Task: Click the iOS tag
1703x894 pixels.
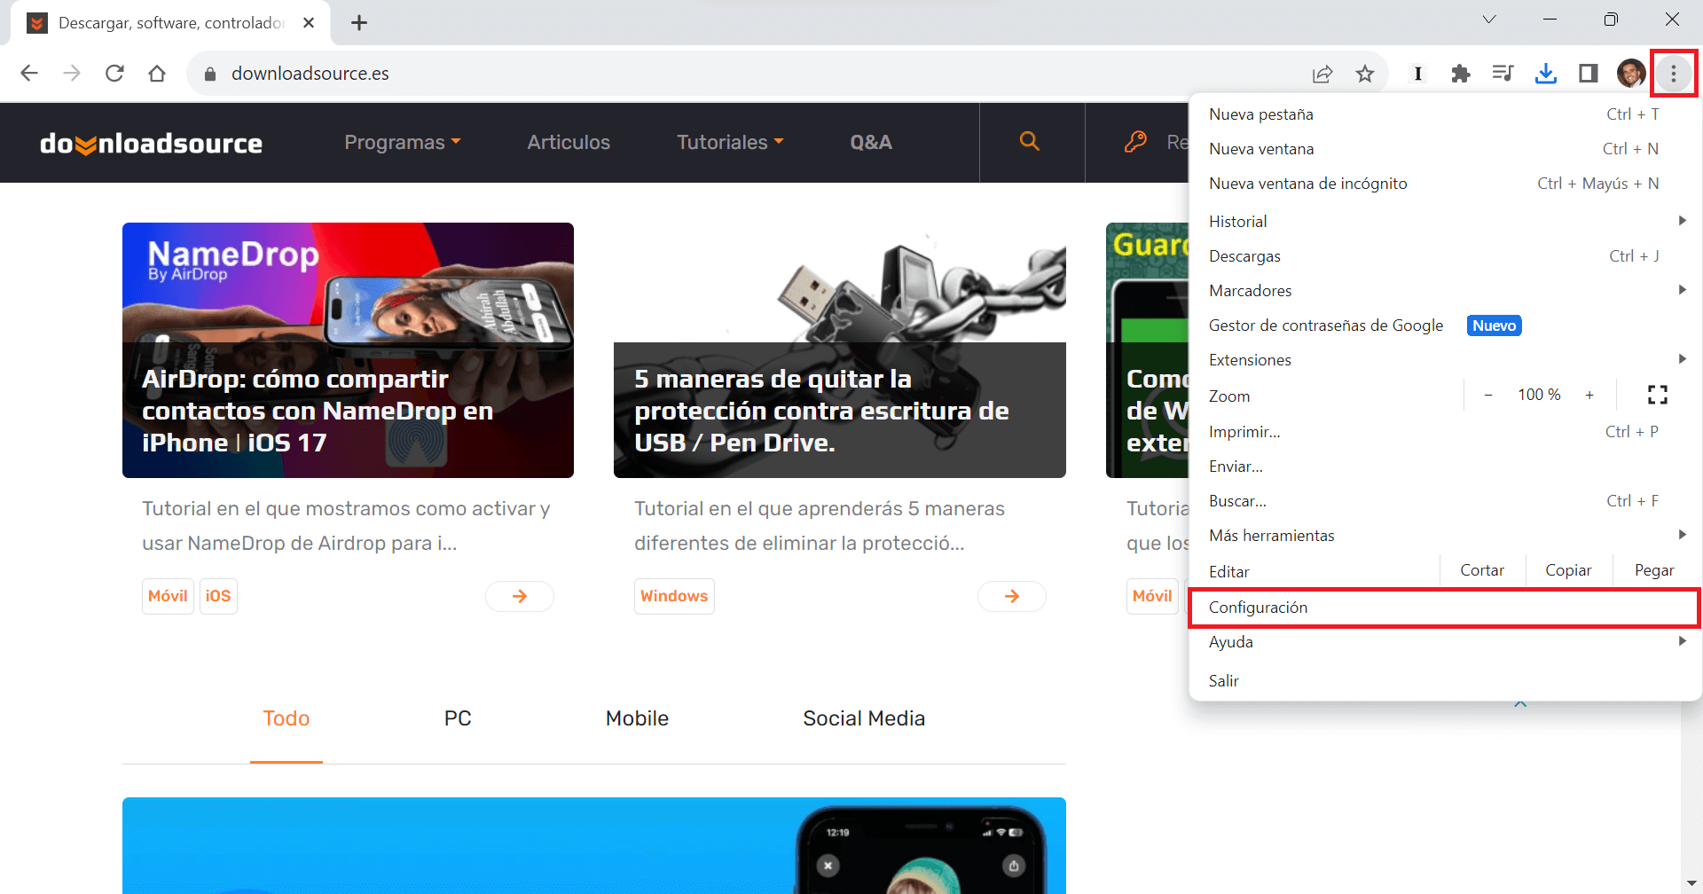Action: pyautogui.click(x=218, y=596)
